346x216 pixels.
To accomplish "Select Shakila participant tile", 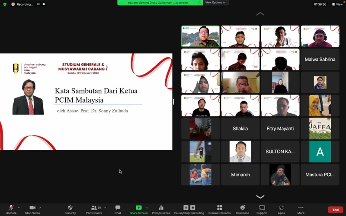I will [240, 128].
